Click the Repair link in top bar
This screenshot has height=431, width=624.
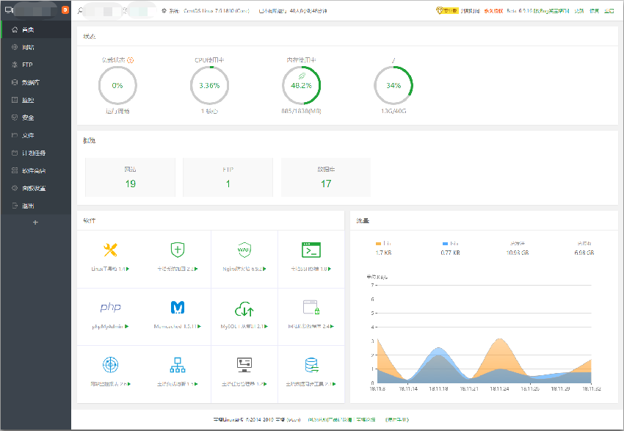click(x=594, y=11)
